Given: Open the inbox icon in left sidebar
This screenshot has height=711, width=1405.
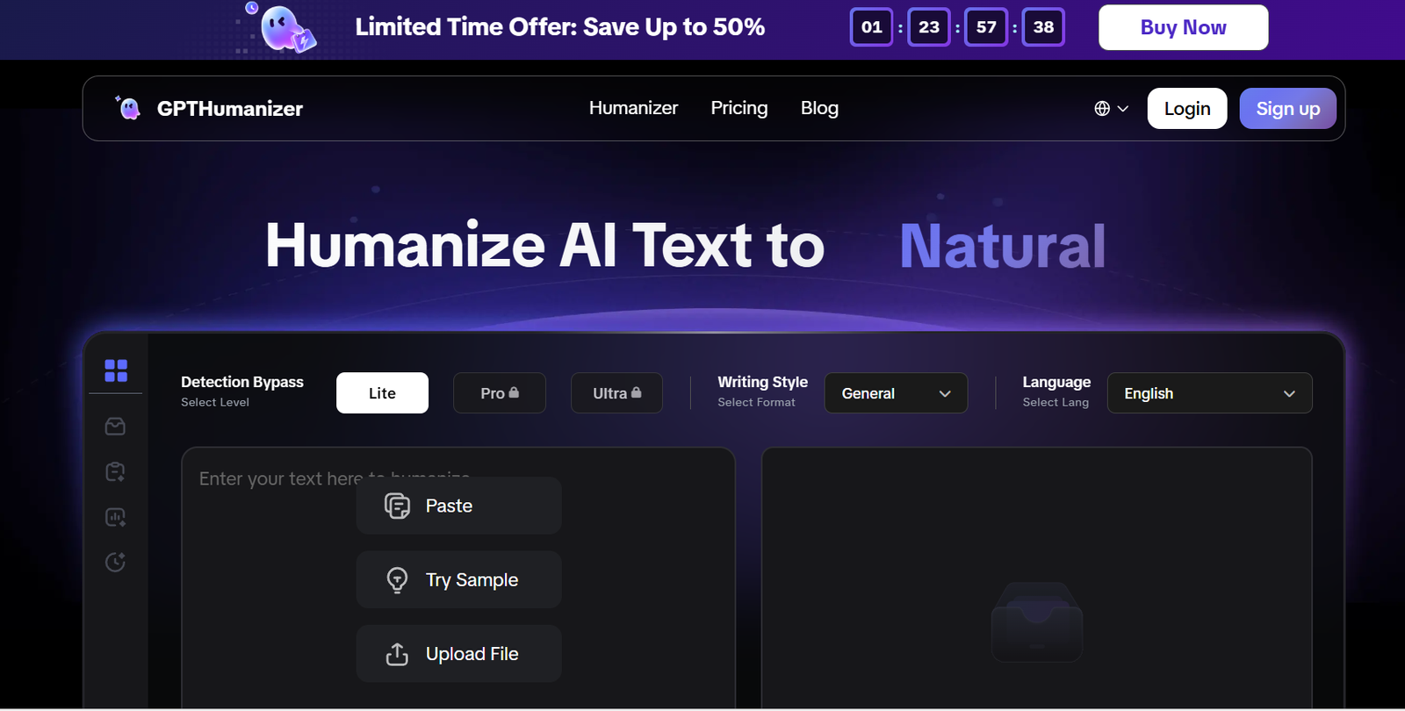Looking at the screenshot, I should [115, 427].
